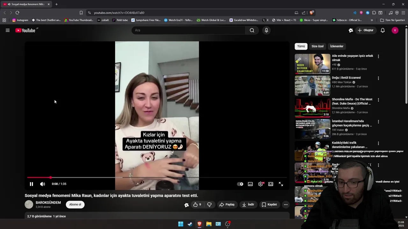Open the YouTube hamburger guide menu
Image resolution: width=408 pixels, height=229 pixels.
[8, 30]
